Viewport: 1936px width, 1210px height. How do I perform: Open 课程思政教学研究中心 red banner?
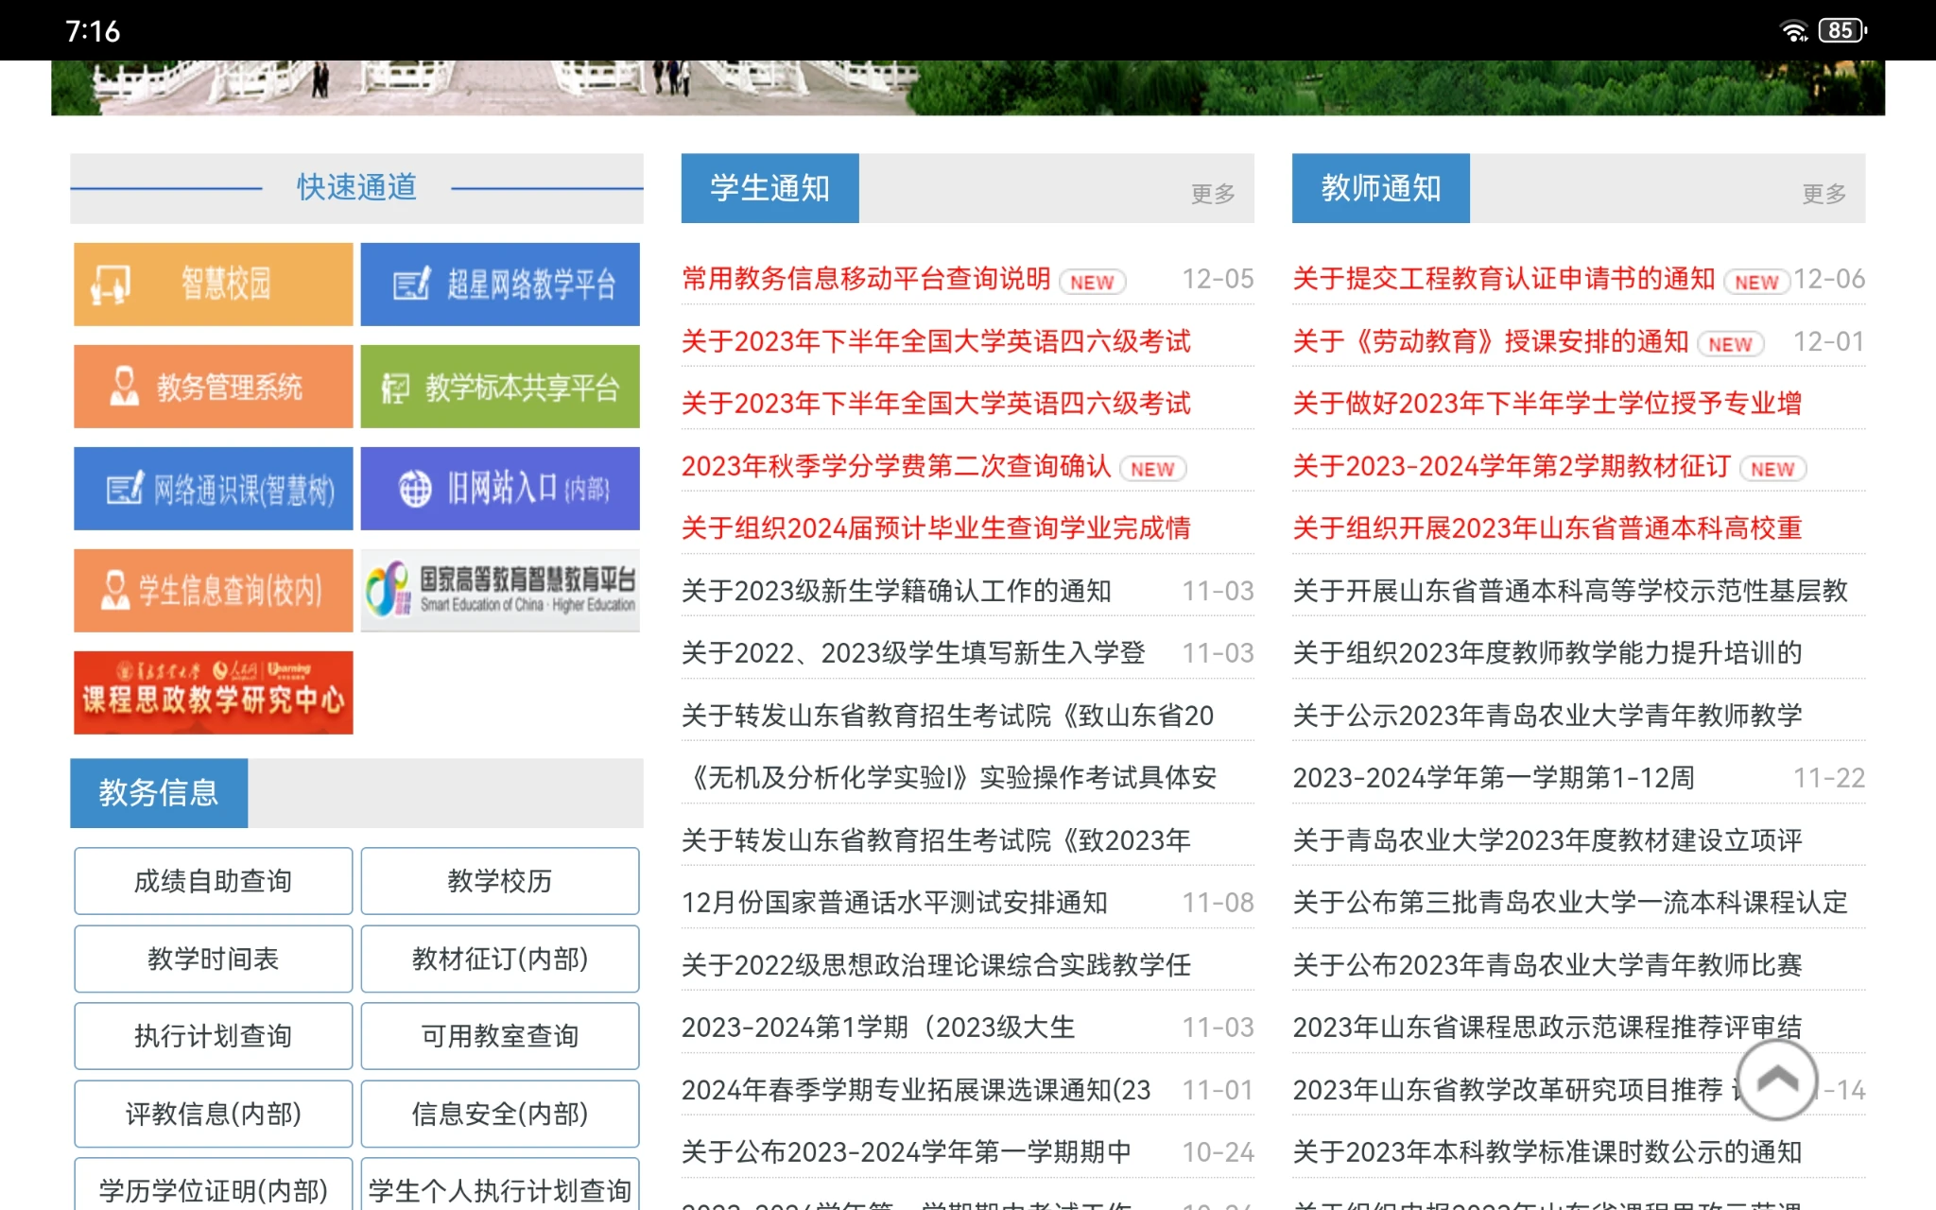[x=213, y=692]
